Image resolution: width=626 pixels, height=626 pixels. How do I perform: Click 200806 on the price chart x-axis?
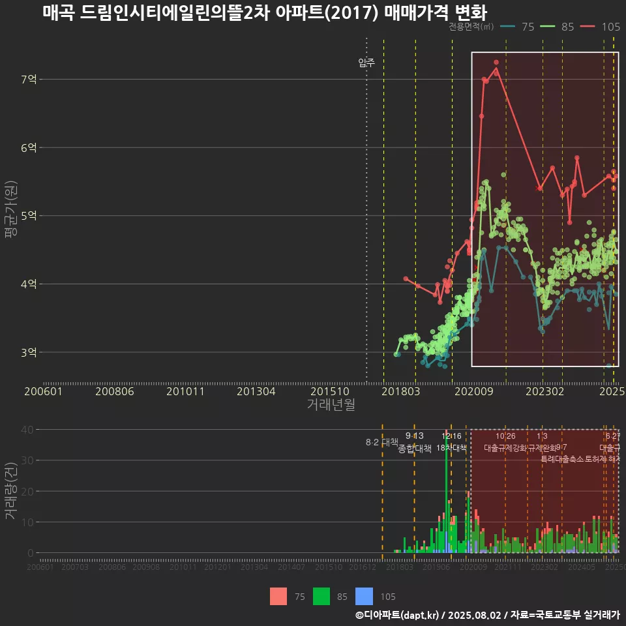115,391
